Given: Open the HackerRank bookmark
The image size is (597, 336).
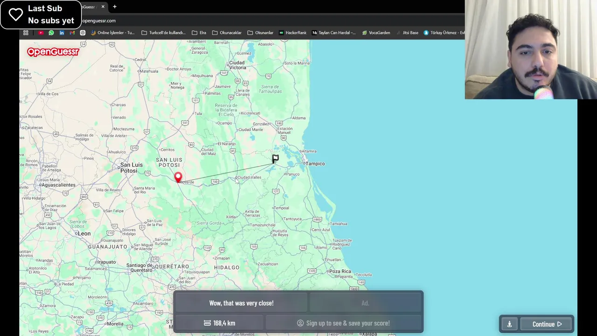Looking at the screenshot, I should tap(292, 33).
